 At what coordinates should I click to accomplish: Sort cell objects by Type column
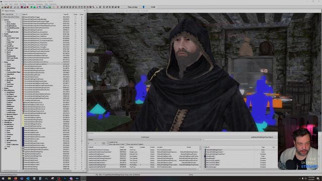pos(263,147)
